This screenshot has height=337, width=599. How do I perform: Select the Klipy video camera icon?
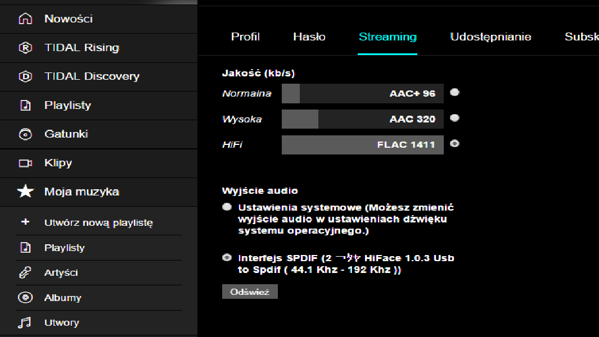click(x=26, y=163)
